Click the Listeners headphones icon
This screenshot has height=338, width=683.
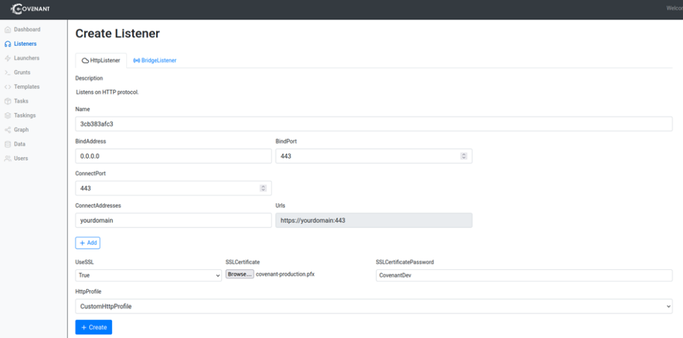(x=7, y=44)
